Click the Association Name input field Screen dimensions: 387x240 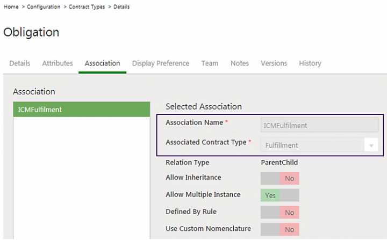319,126
